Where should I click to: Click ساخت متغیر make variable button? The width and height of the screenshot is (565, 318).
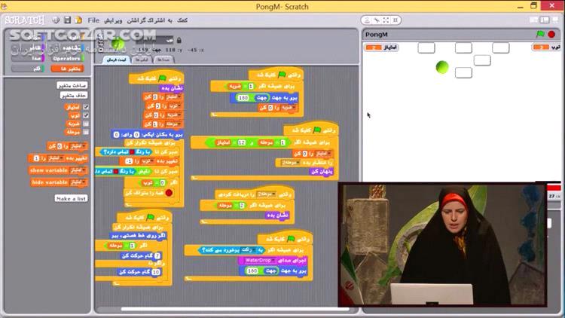click(72, 85)
